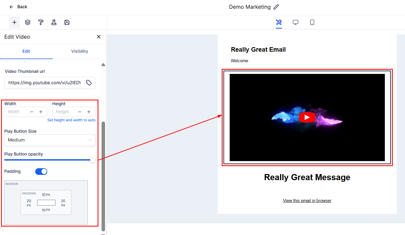The height and width of the screenshot is (235, 405).
Task: Click the flask test icon
Action: point(54,23)
